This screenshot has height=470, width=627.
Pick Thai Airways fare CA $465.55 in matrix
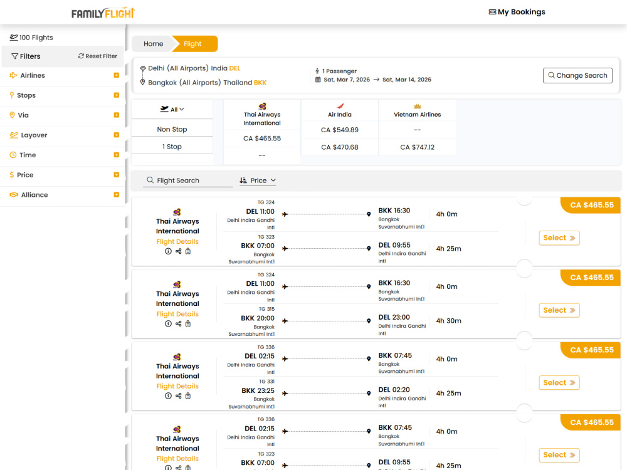point(262,138)
